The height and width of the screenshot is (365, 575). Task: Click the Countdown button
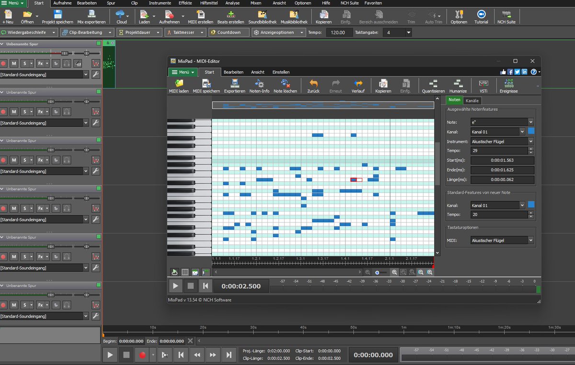tap(229, 33)
